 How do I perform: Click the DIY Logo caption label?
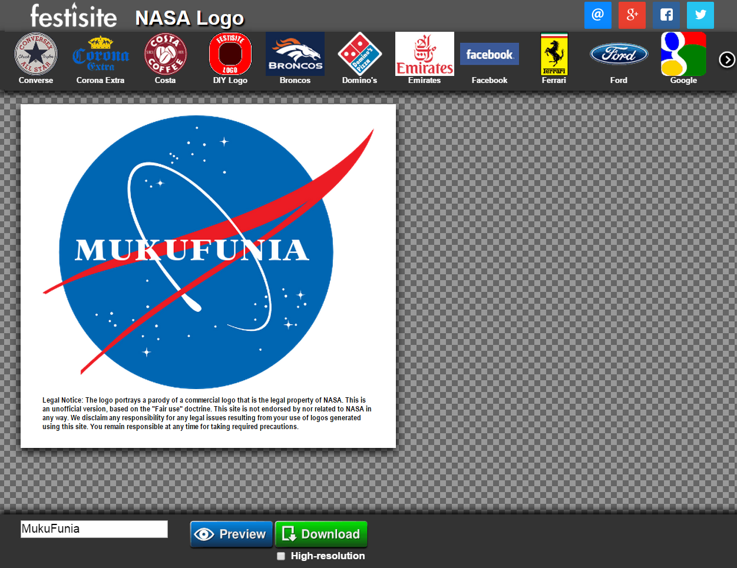point(230,80)
